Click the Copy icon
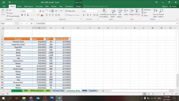The width and height of the screenshot is (179, 101). [7, 13]
